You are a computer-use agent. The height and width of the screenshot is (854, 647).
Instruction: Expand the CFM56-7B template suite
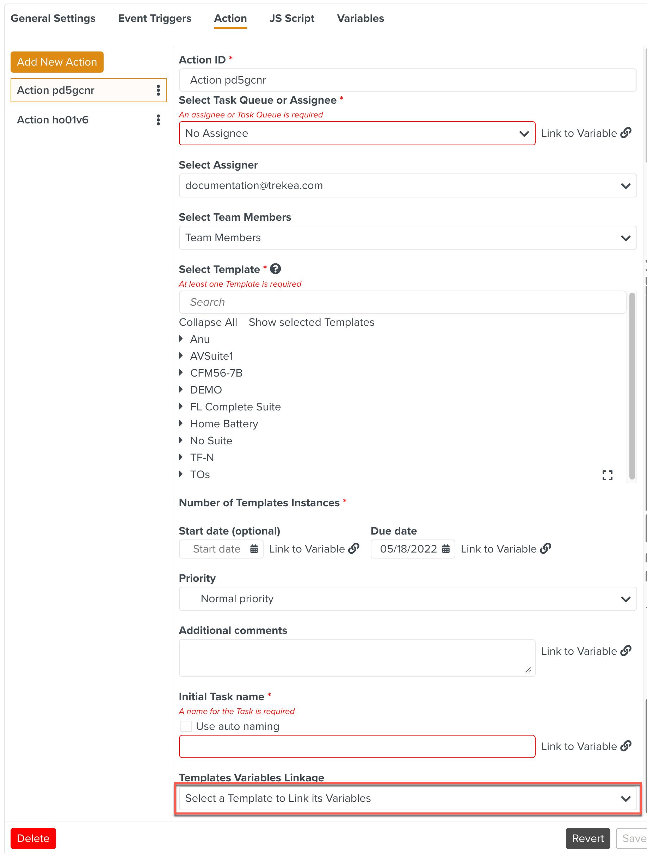tap(181, 373)
